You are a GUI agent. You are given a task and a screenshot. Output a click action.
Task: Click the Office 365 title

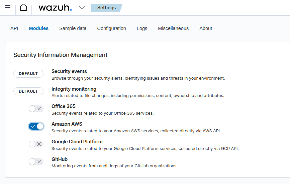pyautogui.click(x=64, y=106)
